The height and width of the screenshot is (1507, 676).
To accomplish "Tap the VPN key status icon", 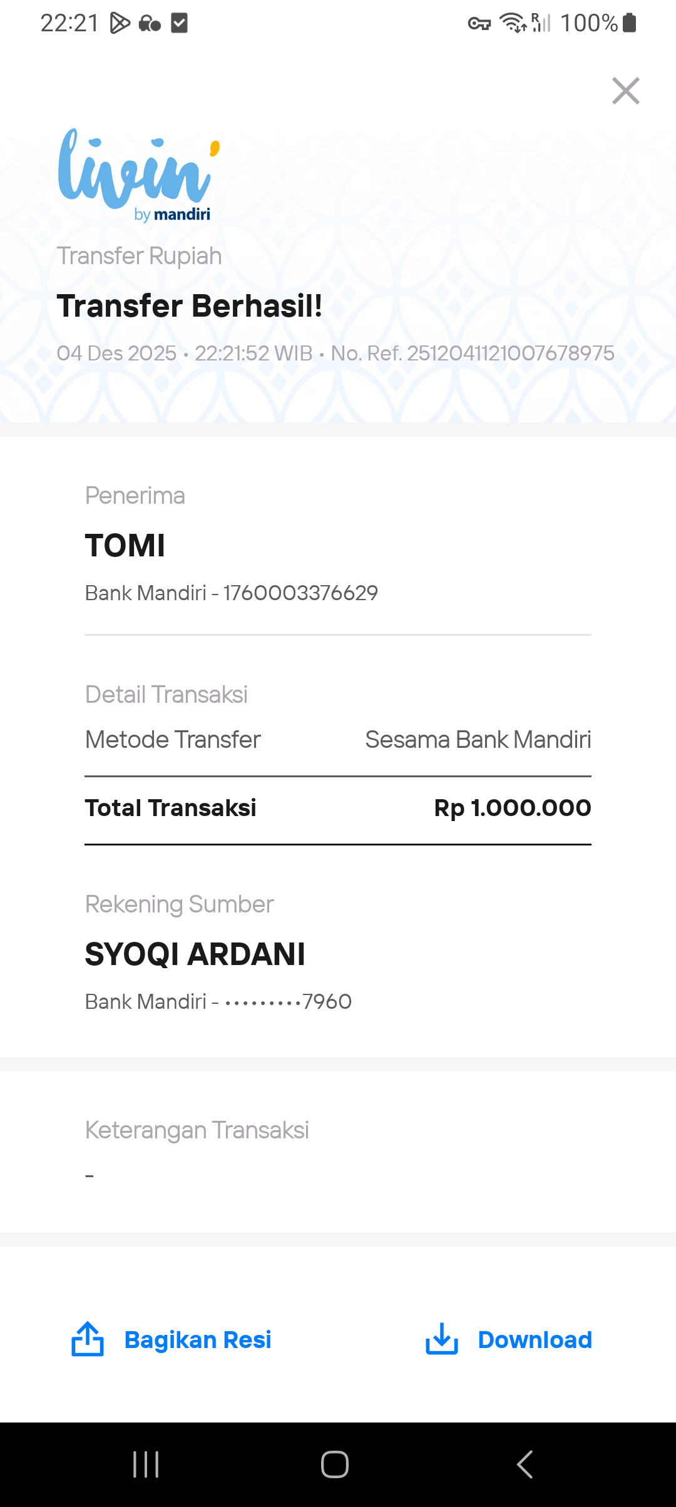I will tap(479, 24).
